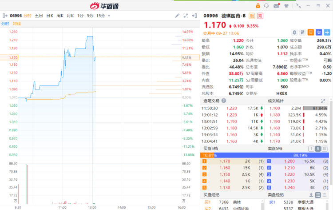Screen dimensions: 333x210
Task: Click bid level 3 at 1.150
Action: [x=233, y=174]
